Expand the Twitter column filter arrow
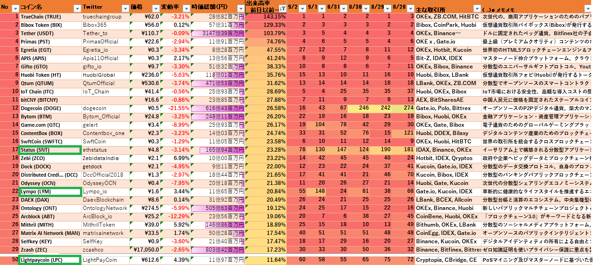Screen dimensions: 593x265 point(125,8)
